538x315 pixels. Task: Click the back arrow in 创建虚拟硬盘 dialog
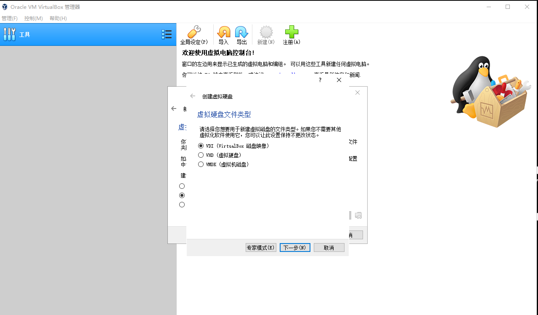tap(193, 96)
